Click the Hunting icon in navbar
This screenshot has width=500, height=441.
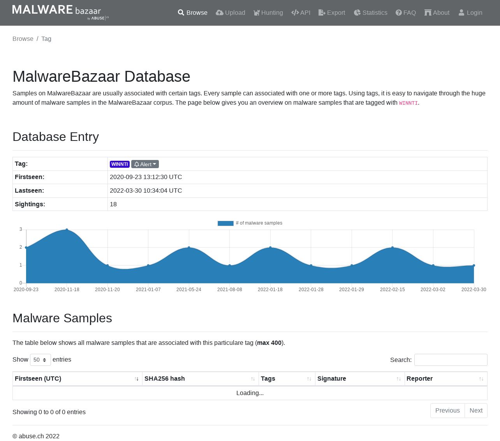[x=257, y=13]
